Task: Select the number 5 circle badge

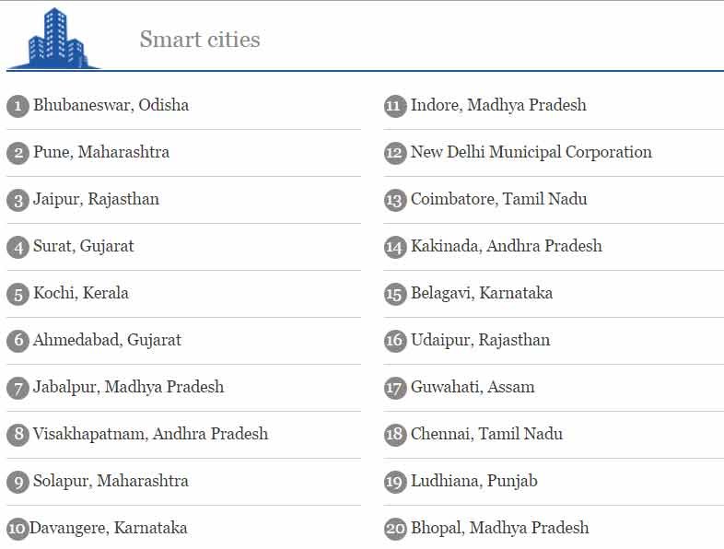Action: (18, 294)
